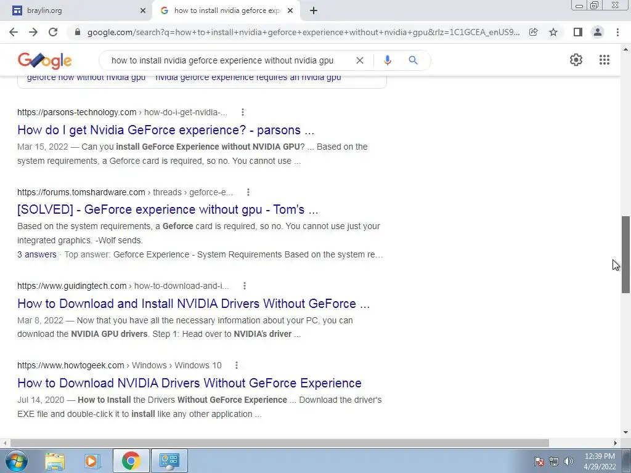This screenshot has width=631, height=473.
Task: Open the browser side panel
Action: click(x=578, y=32)
